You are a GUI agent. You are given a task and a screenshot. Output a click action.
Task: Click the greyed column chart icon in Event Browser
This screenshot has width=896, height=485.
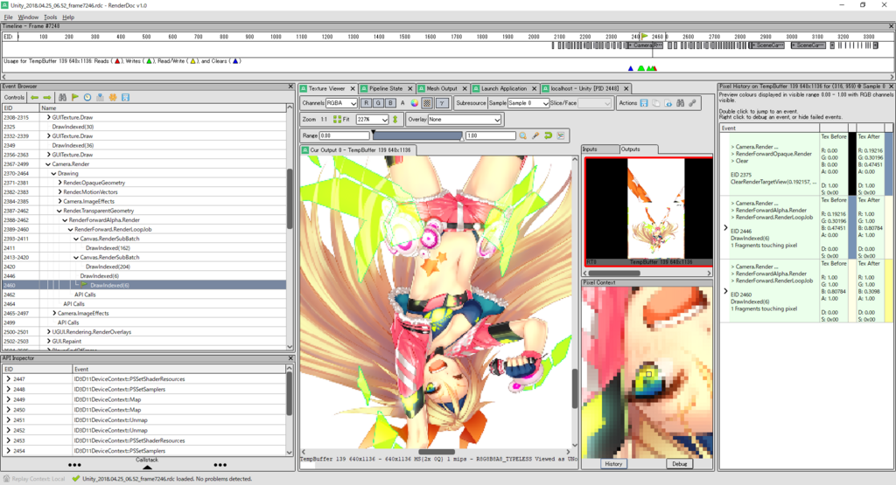(100, 98)
